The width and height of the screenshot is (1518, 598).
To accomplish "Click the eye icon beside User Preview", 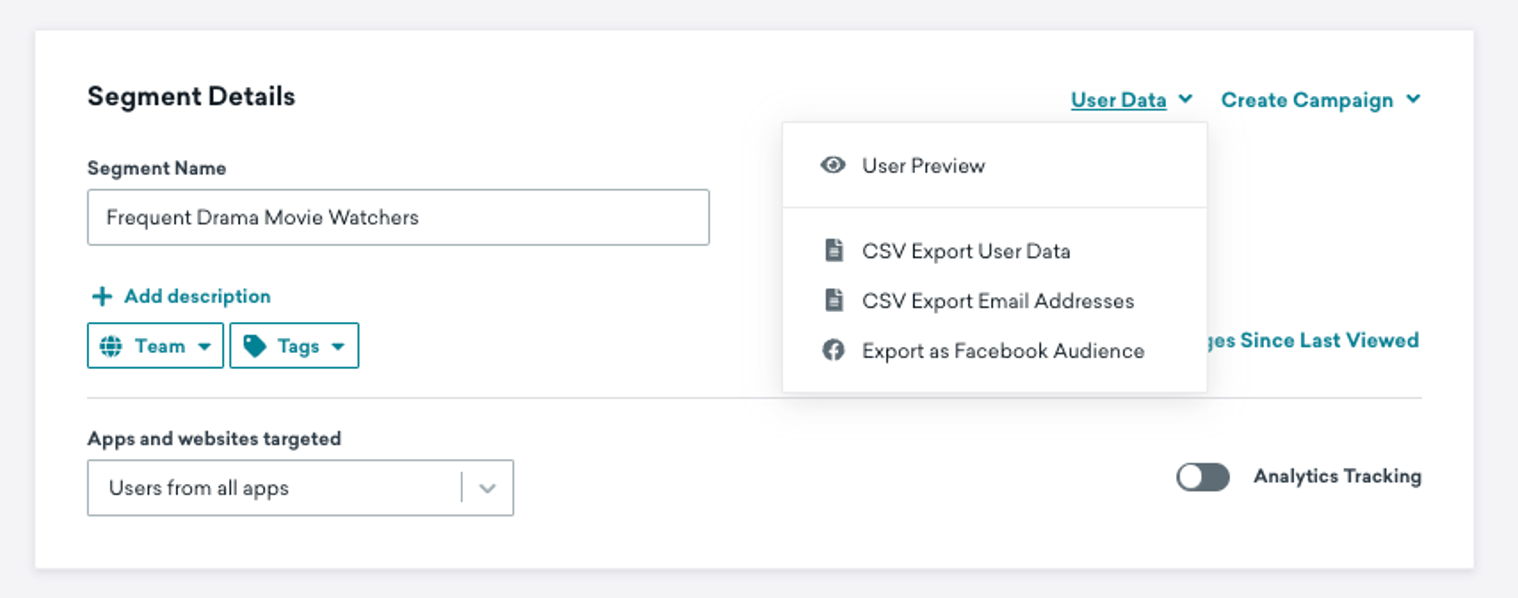I will point(833,166).
